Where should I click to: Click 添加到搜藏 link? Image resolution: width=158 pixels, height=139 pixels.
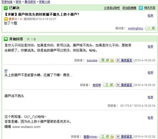click(129, 8)
